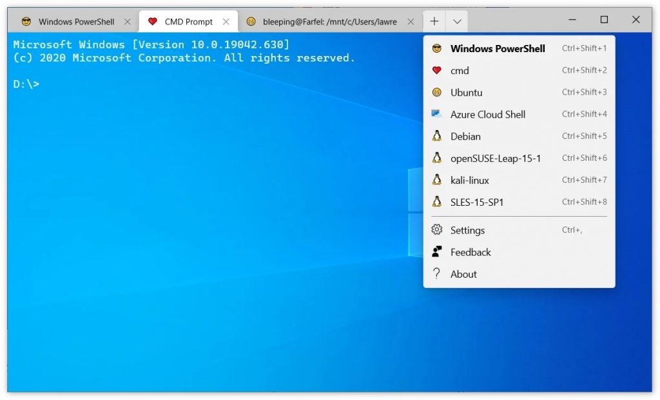Click the Ubuntu smiley icon in dropdown menu
This screenshot has height=400, width=660.
(x=437, y=93)
